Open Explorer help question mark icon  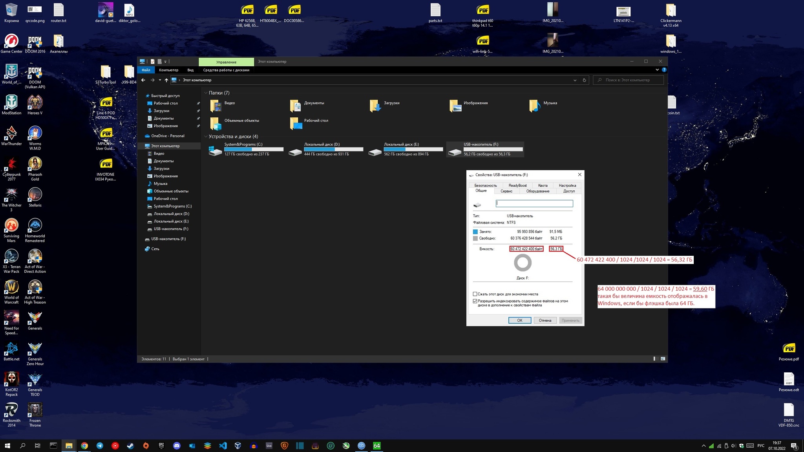pyautogui.click(x=664, y=70)
